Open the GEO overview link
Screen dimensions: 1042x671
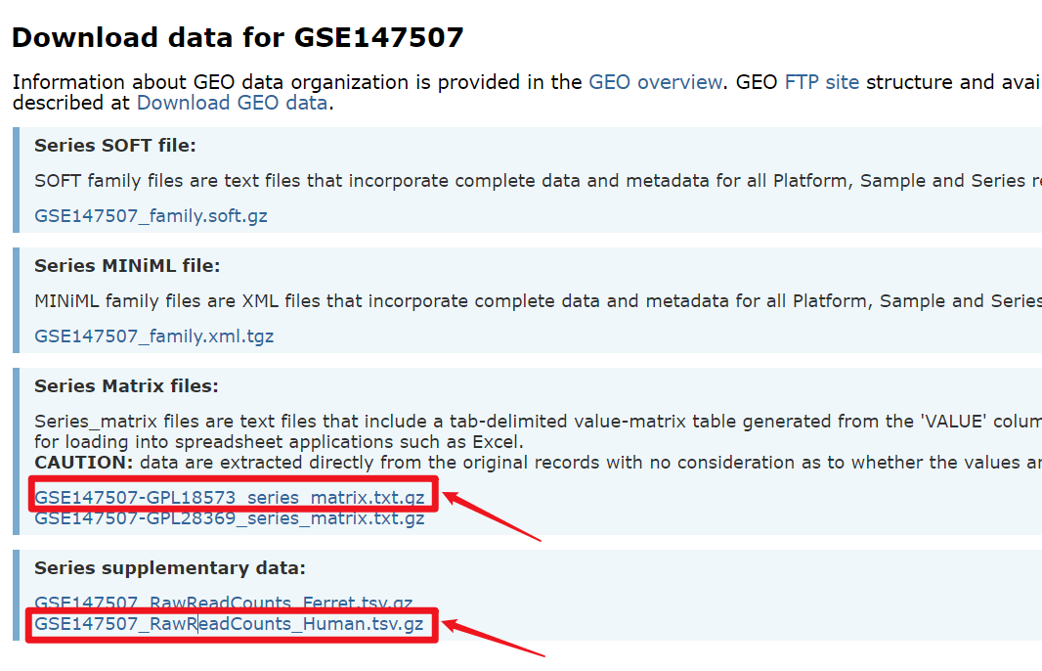655,82
